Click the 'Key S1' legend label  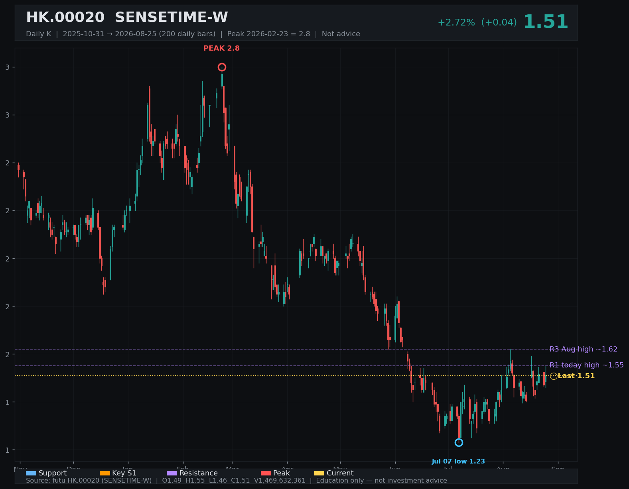point(124,473)
